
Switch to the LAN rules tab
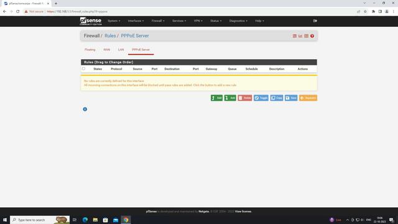click(x=121, y=50)
